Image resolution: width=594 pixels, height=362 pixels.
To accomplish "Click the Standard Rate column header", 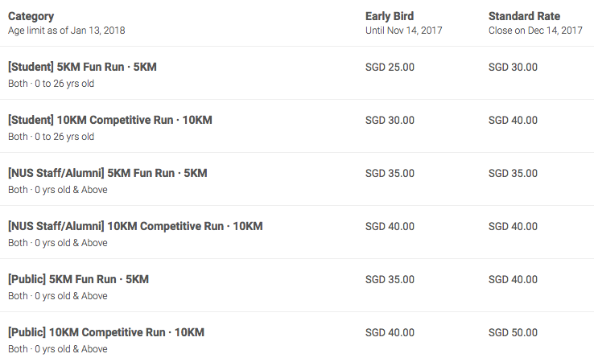I will coord(524,16).
